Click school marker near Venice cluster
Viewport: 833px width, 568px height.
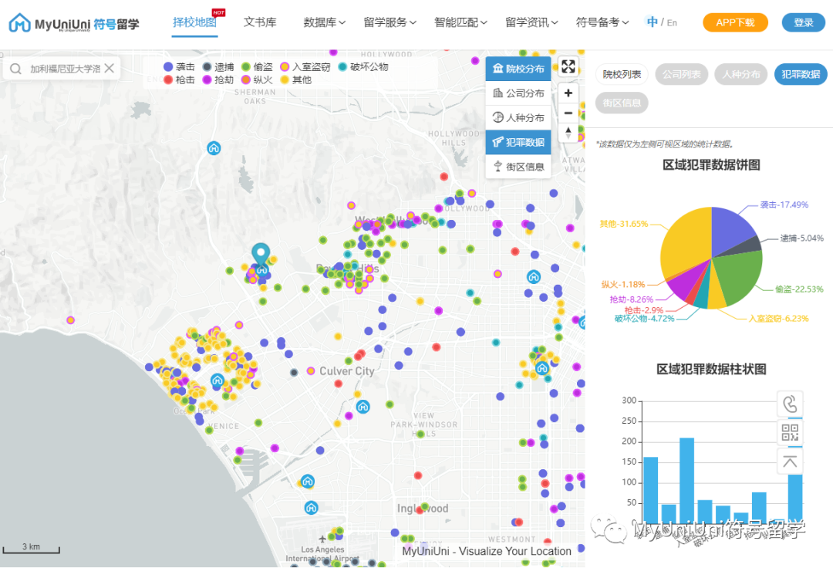tap(217, 380)
